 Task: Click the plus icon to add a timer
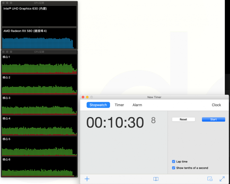pyautogui.click(x=87, y=179)
